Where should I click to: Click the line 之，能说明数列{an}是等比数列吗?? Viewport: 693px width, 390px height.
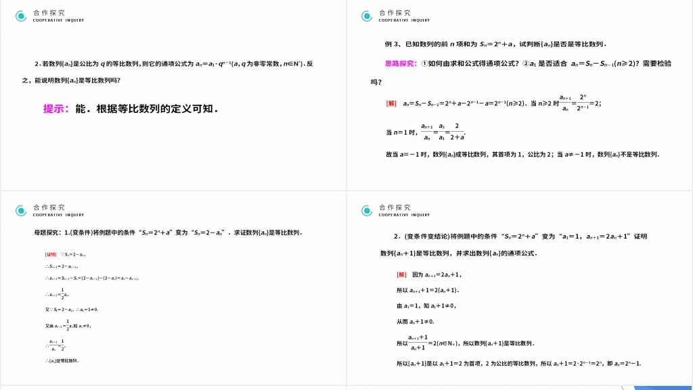pos(71,80)
